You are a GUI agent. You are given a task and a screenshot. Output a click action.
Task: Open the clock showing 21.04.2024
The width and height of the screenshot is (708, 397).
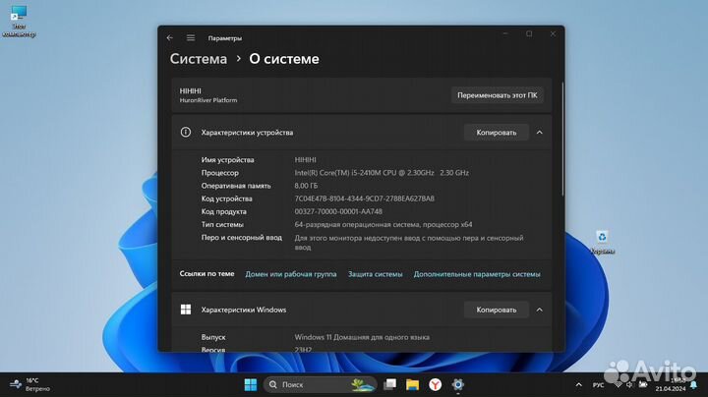[671, 385]
